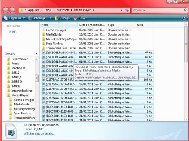Open the Affichages views button

pos(37,18)
